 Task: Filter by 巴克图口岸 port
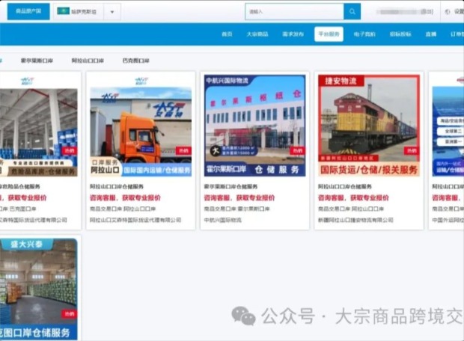click(135, 61)
